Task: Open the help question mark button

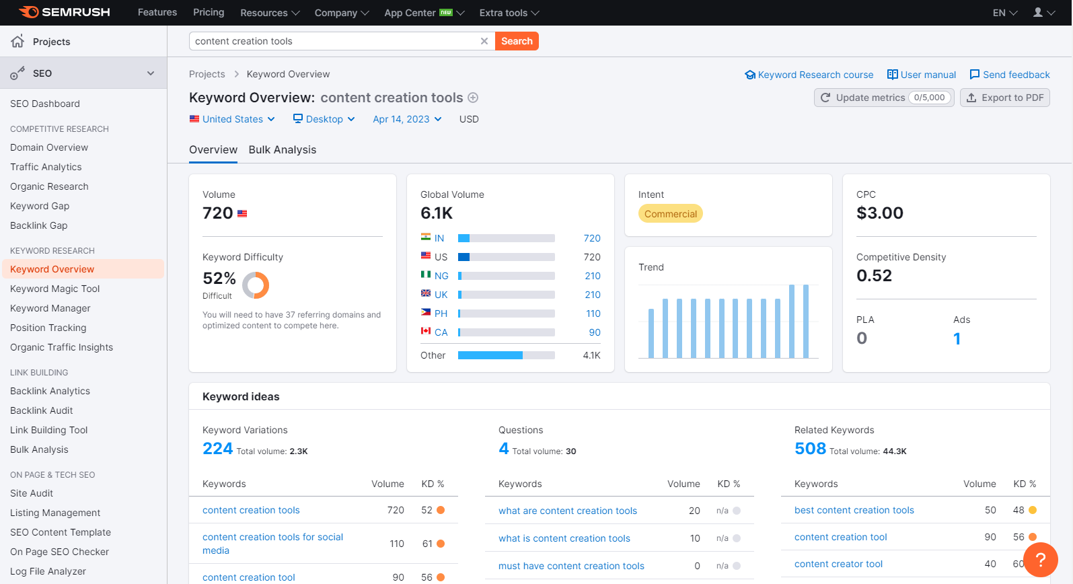Action: 1041,560
